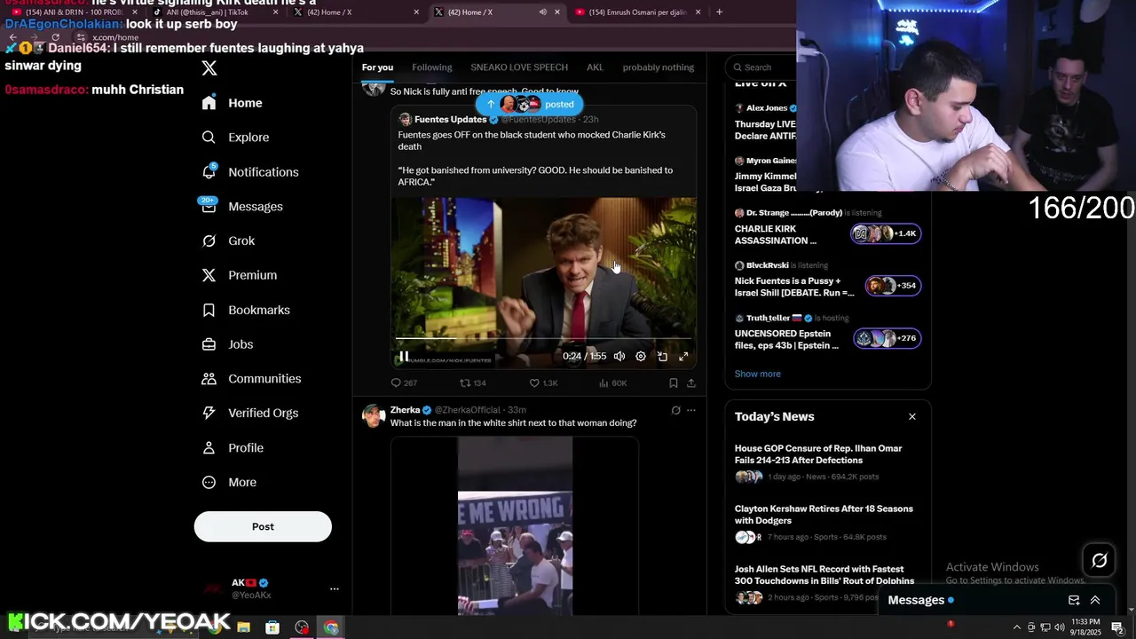This screenshot has width=1136, height=639.
Task: Open video playback settings gear
Action: click(x=641, y=356)
